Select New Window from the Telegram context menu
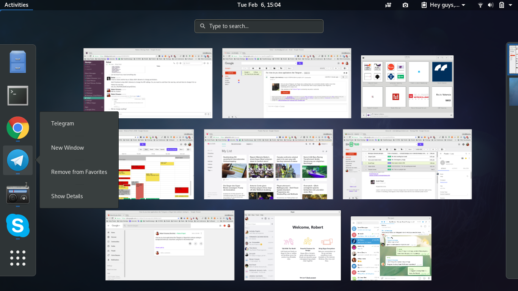Image resolution: width=518 pixels, height=291 pixels. coord(67,147)
